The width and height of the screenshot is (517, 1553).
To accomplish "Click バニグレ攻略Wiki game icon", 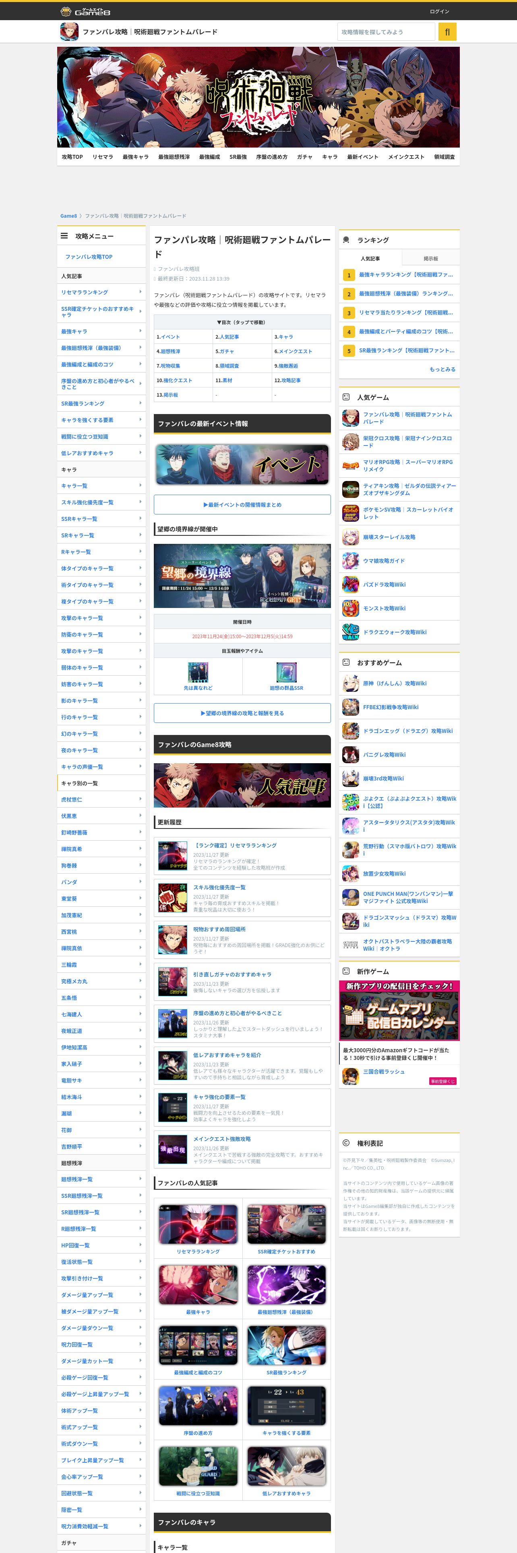I will 350,755.
